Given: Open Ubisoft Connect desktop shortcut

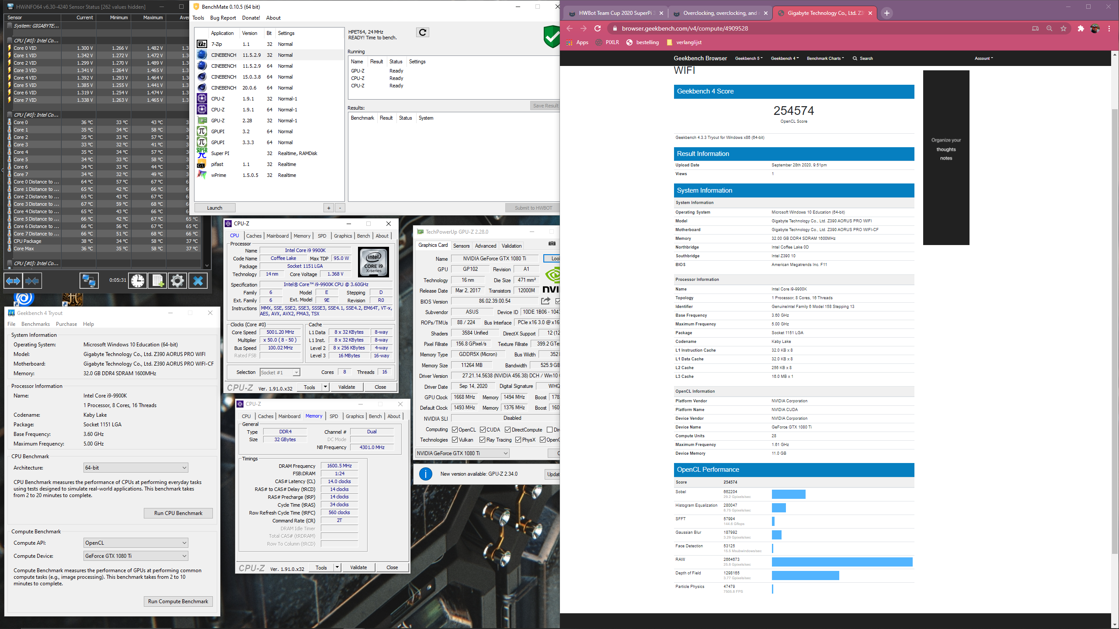Looking at the screenshot, I should [x=24, y=299].
